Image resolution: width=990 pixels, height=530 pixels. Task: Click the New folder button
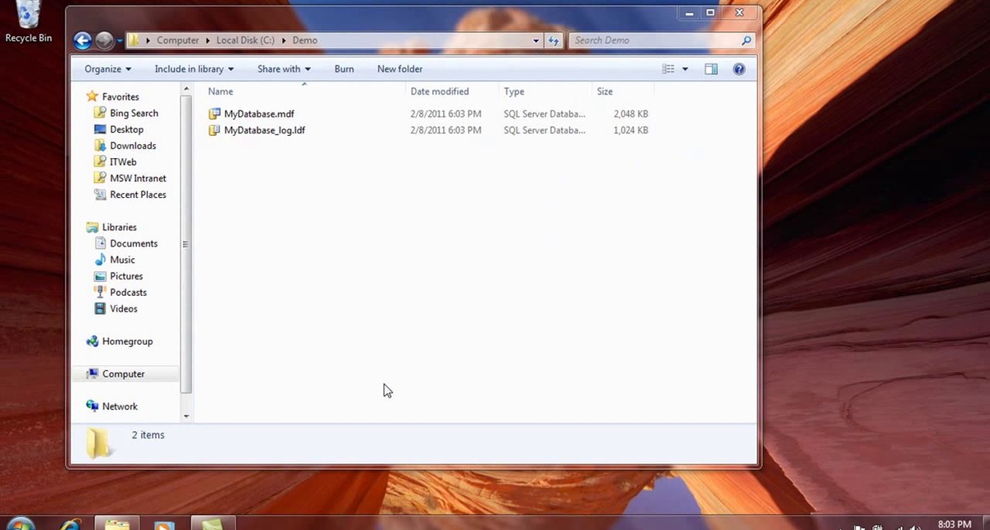(399, 69)
